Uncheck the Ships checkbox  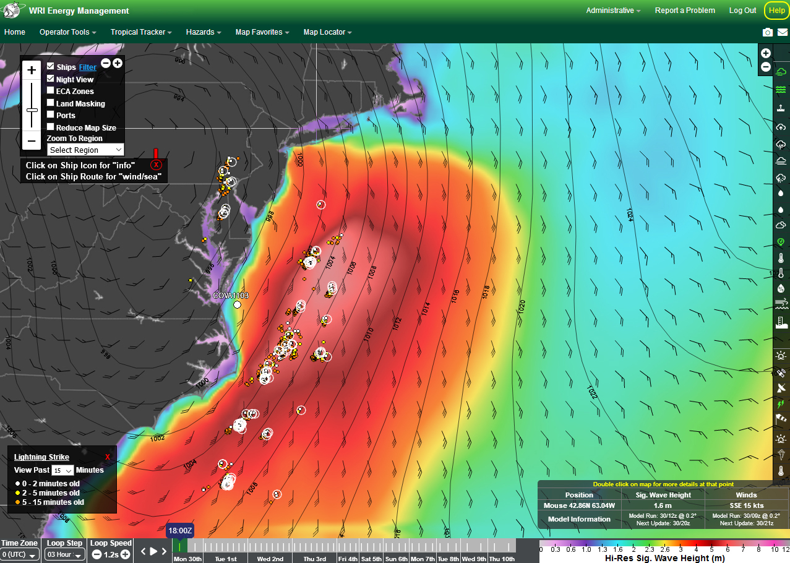(51, 66)
